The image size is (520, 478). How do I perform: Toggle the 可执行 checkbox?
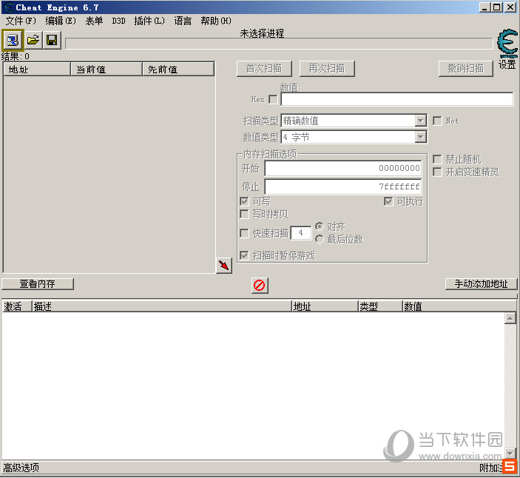388,201
